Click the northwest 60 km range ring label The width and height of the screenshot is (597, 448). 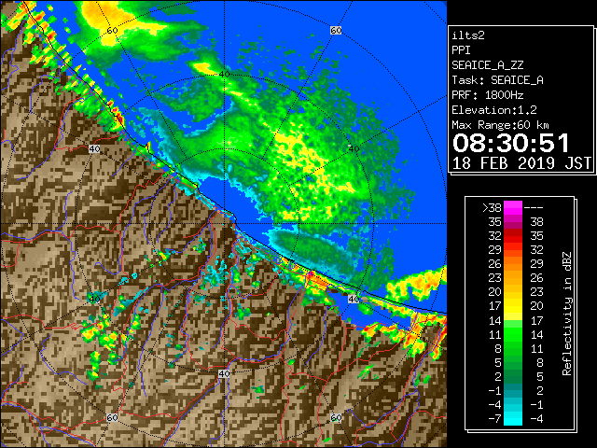112,30
